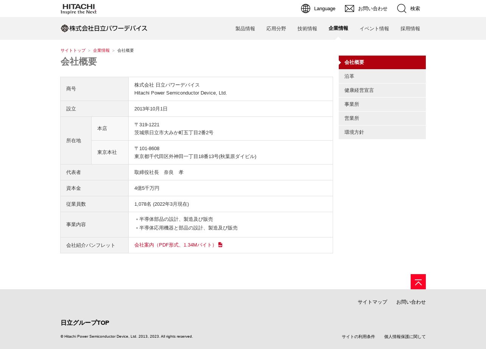486x349 pixels.
Task: Click the 4億5千万円 capital value
Action: tap(147, 188)
